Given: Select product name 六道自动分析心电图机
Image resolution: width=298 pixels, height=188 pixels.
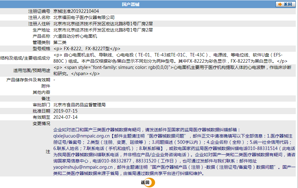Looking at the screenshot, I should (75, 36).
